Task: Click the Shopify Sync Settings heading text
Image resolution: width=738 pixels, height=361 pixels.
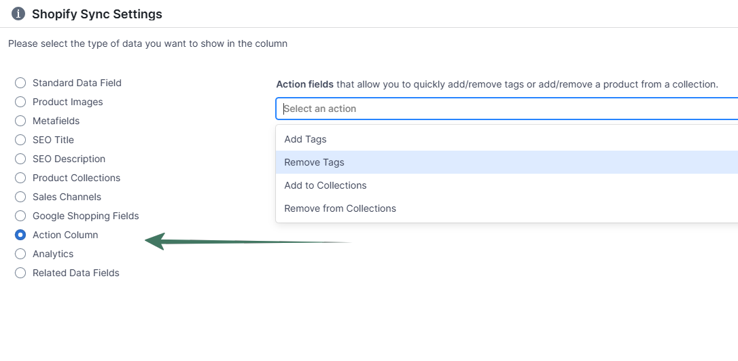Action: (x=97, y=14)
